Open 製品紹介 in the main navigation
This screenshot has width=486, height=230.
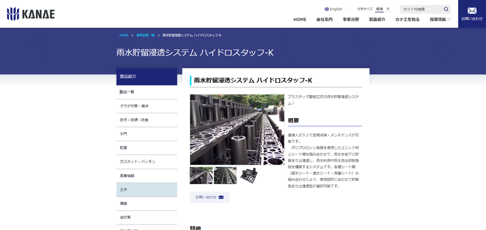pyautogui.click(x=377, y=19)
